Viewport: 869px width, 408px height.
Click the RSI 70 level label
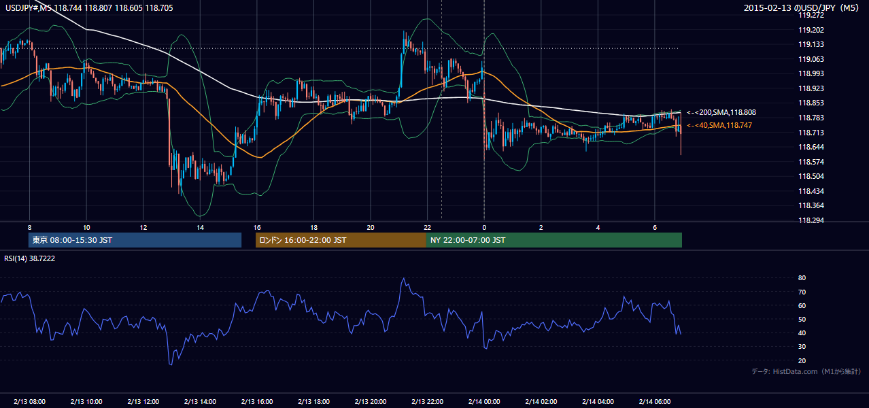[x=802, y=292]
